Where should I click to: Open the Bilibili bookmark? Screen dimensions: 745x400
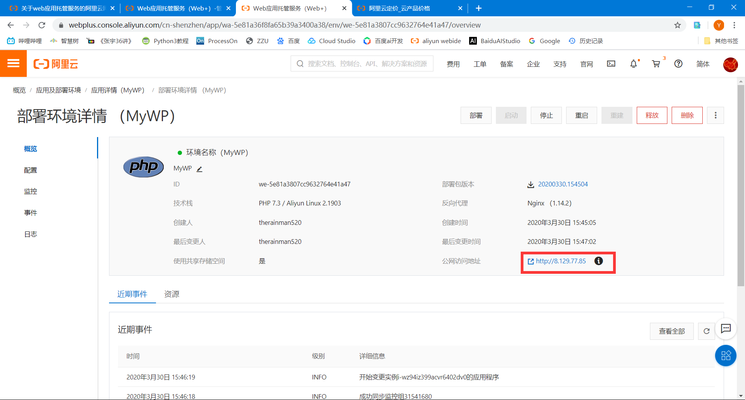[24, 41]
